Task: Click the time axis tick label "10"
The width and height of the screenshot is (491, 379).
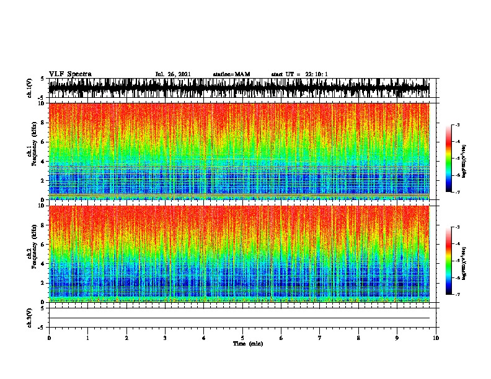Action: coord(436,338)
